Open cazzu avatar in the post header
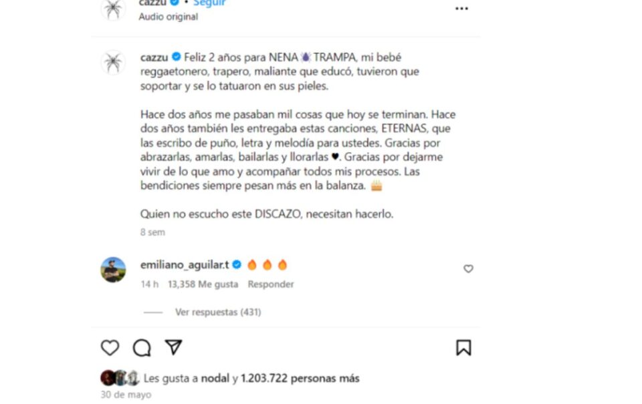 click(x=114, y=8)
